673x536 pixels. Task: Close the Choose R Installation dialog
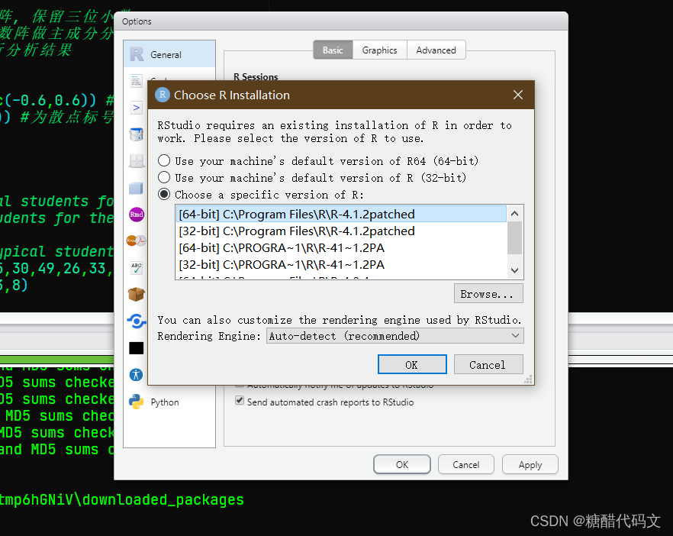518,95
